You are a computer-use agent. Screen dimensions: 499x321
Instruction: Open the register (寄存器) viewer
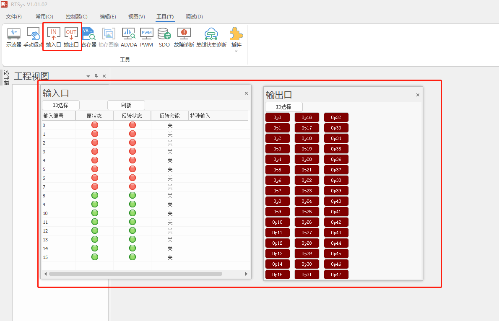pyautogui.click(x=89, y=37)
